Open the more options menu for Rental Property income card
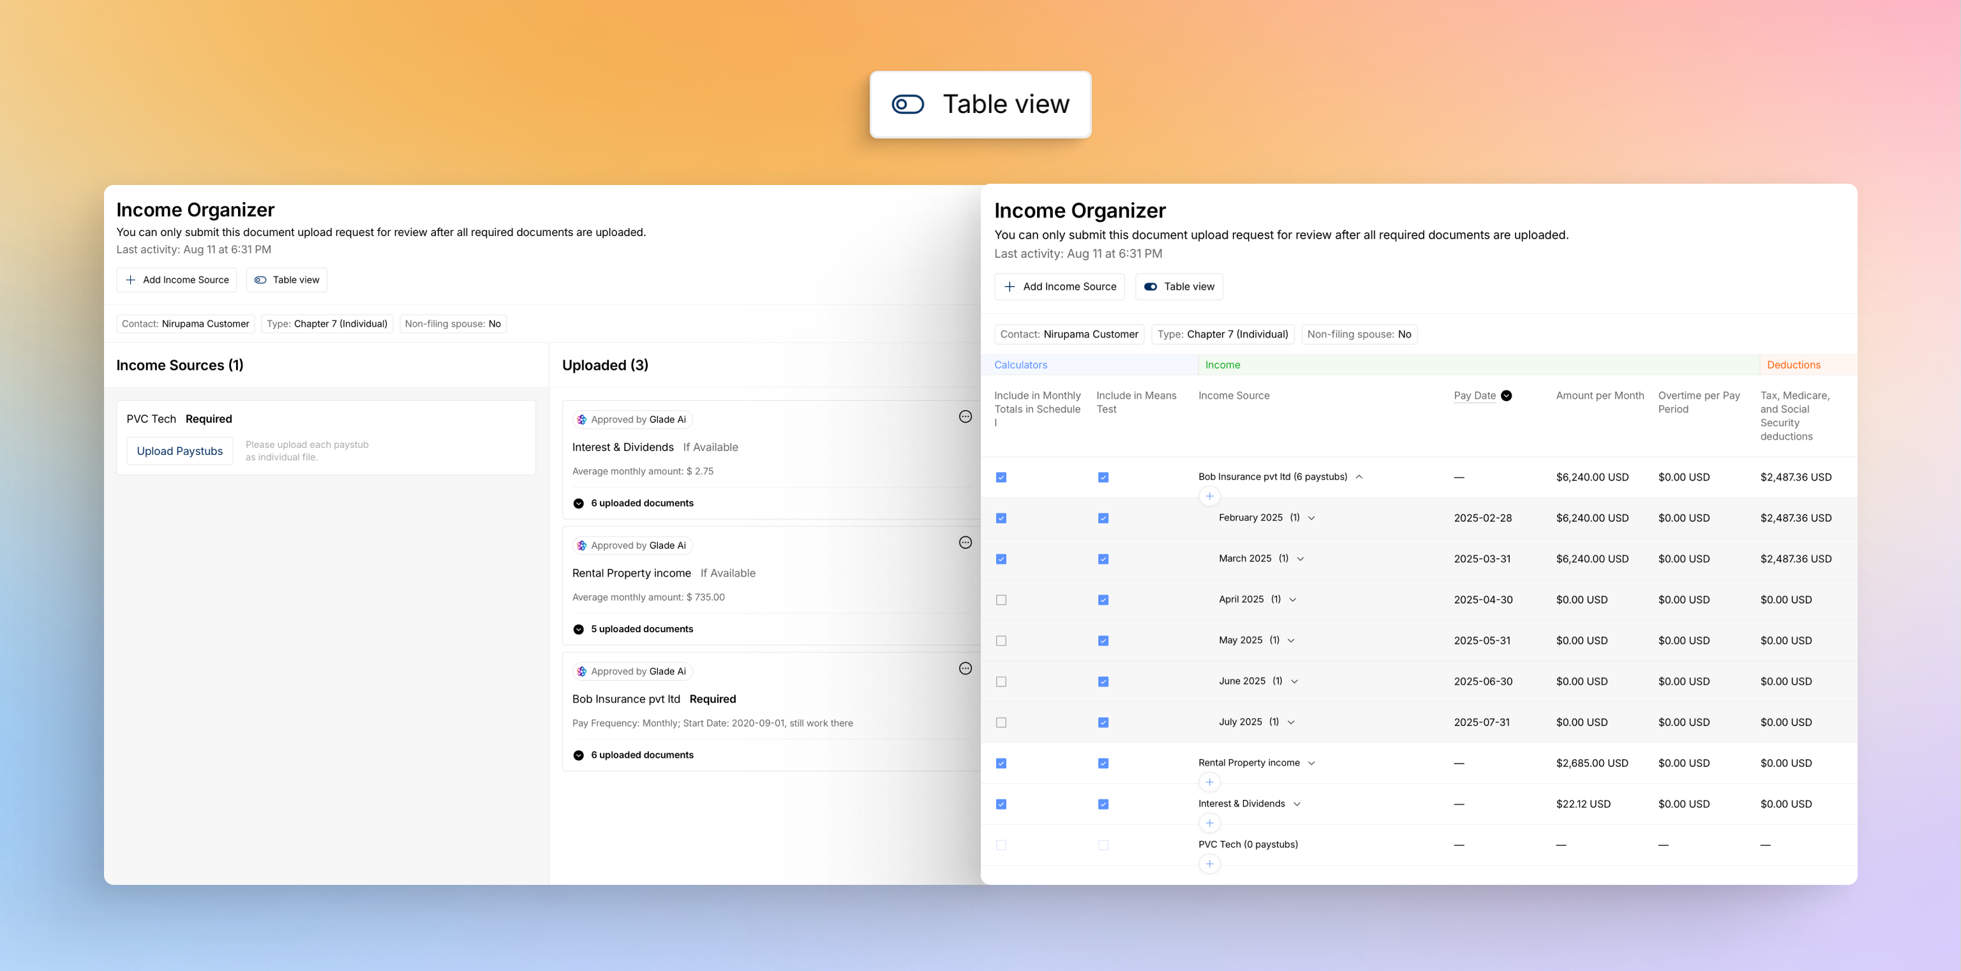Viewport: 1961px width, 971px height. (x=964, y=542)
